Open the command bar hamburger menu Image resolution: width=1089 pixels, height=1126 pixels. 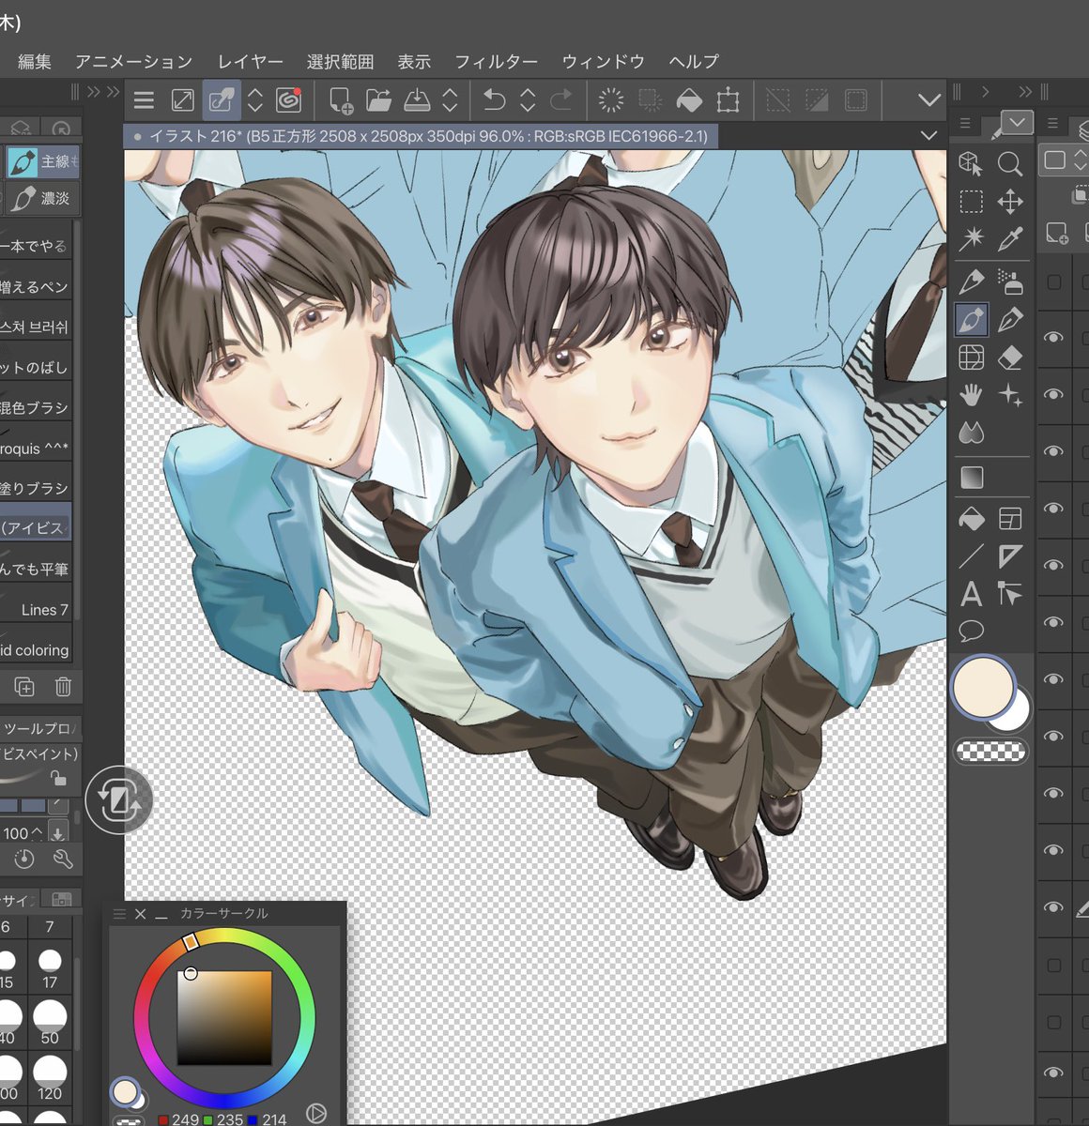[144, 100]
